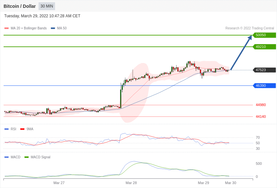Click the red 9MA legend swatch
The width and height of the screenshot is (277, 188).
coord(22,129)
